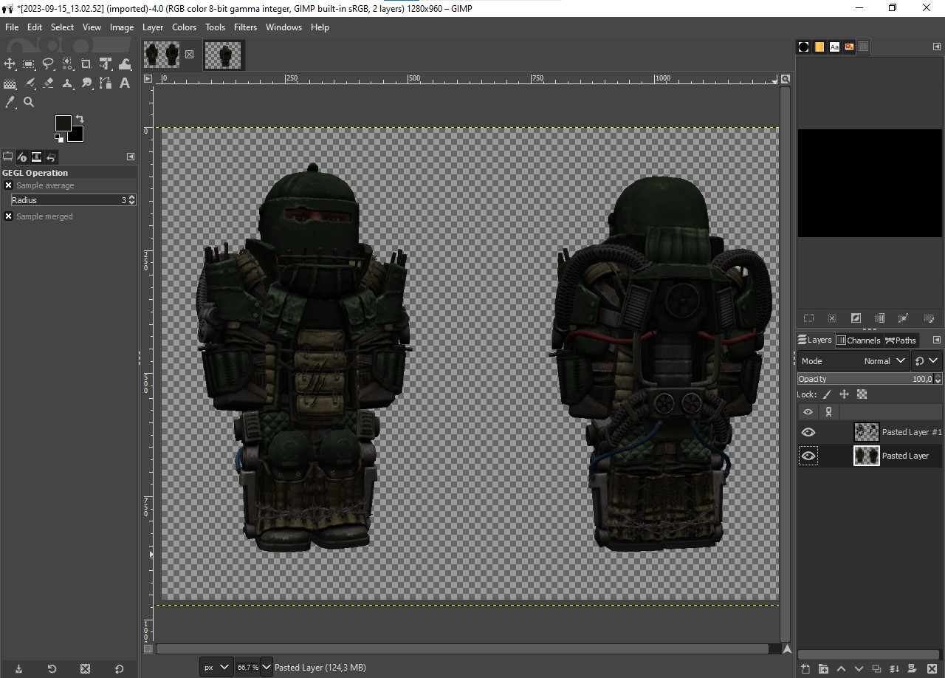Select the Unified Transform tool

pyautogui.click(x=106, y=64)
